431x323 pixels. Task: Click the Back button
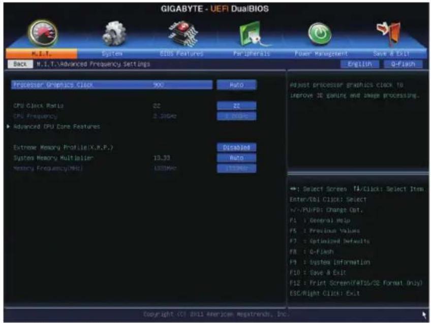pyautogui.click(x=20, y=64)
